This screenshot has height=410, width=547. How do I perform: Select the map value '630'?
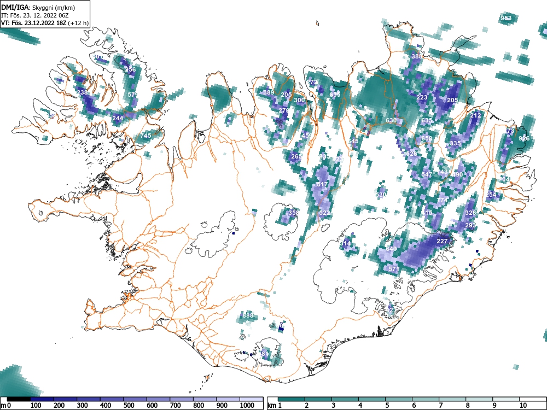(x=391, y=120)
